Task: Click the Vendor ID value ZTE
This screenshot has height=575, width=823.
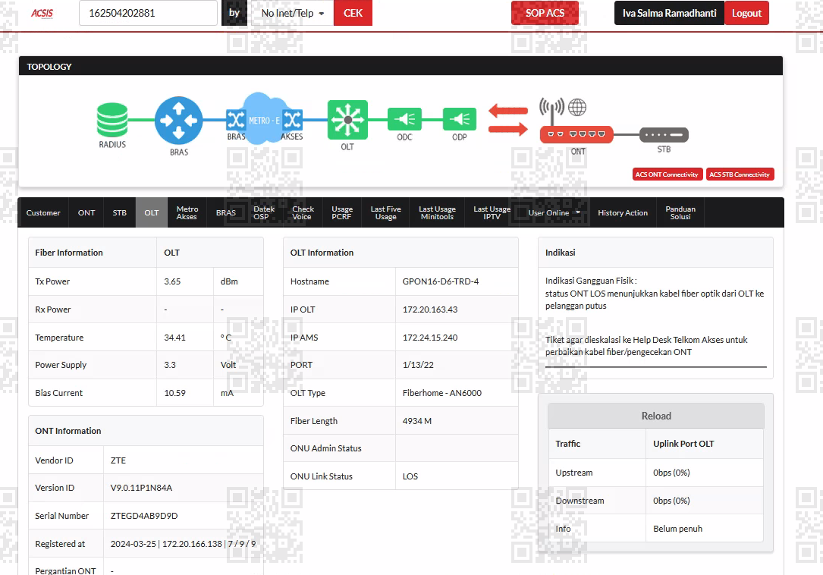Action: [118, 460]
